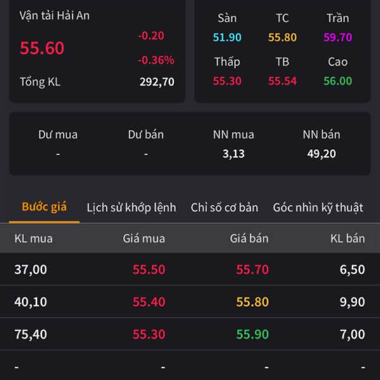This screenshot has height=380, width=380.
Task: Click the average price 55.54
Action: [x=282, y=81]
